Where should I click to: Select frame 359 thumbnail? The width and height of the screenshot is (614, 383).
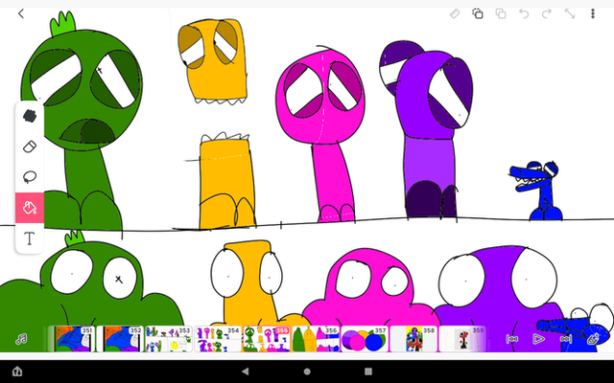point(462,339)
